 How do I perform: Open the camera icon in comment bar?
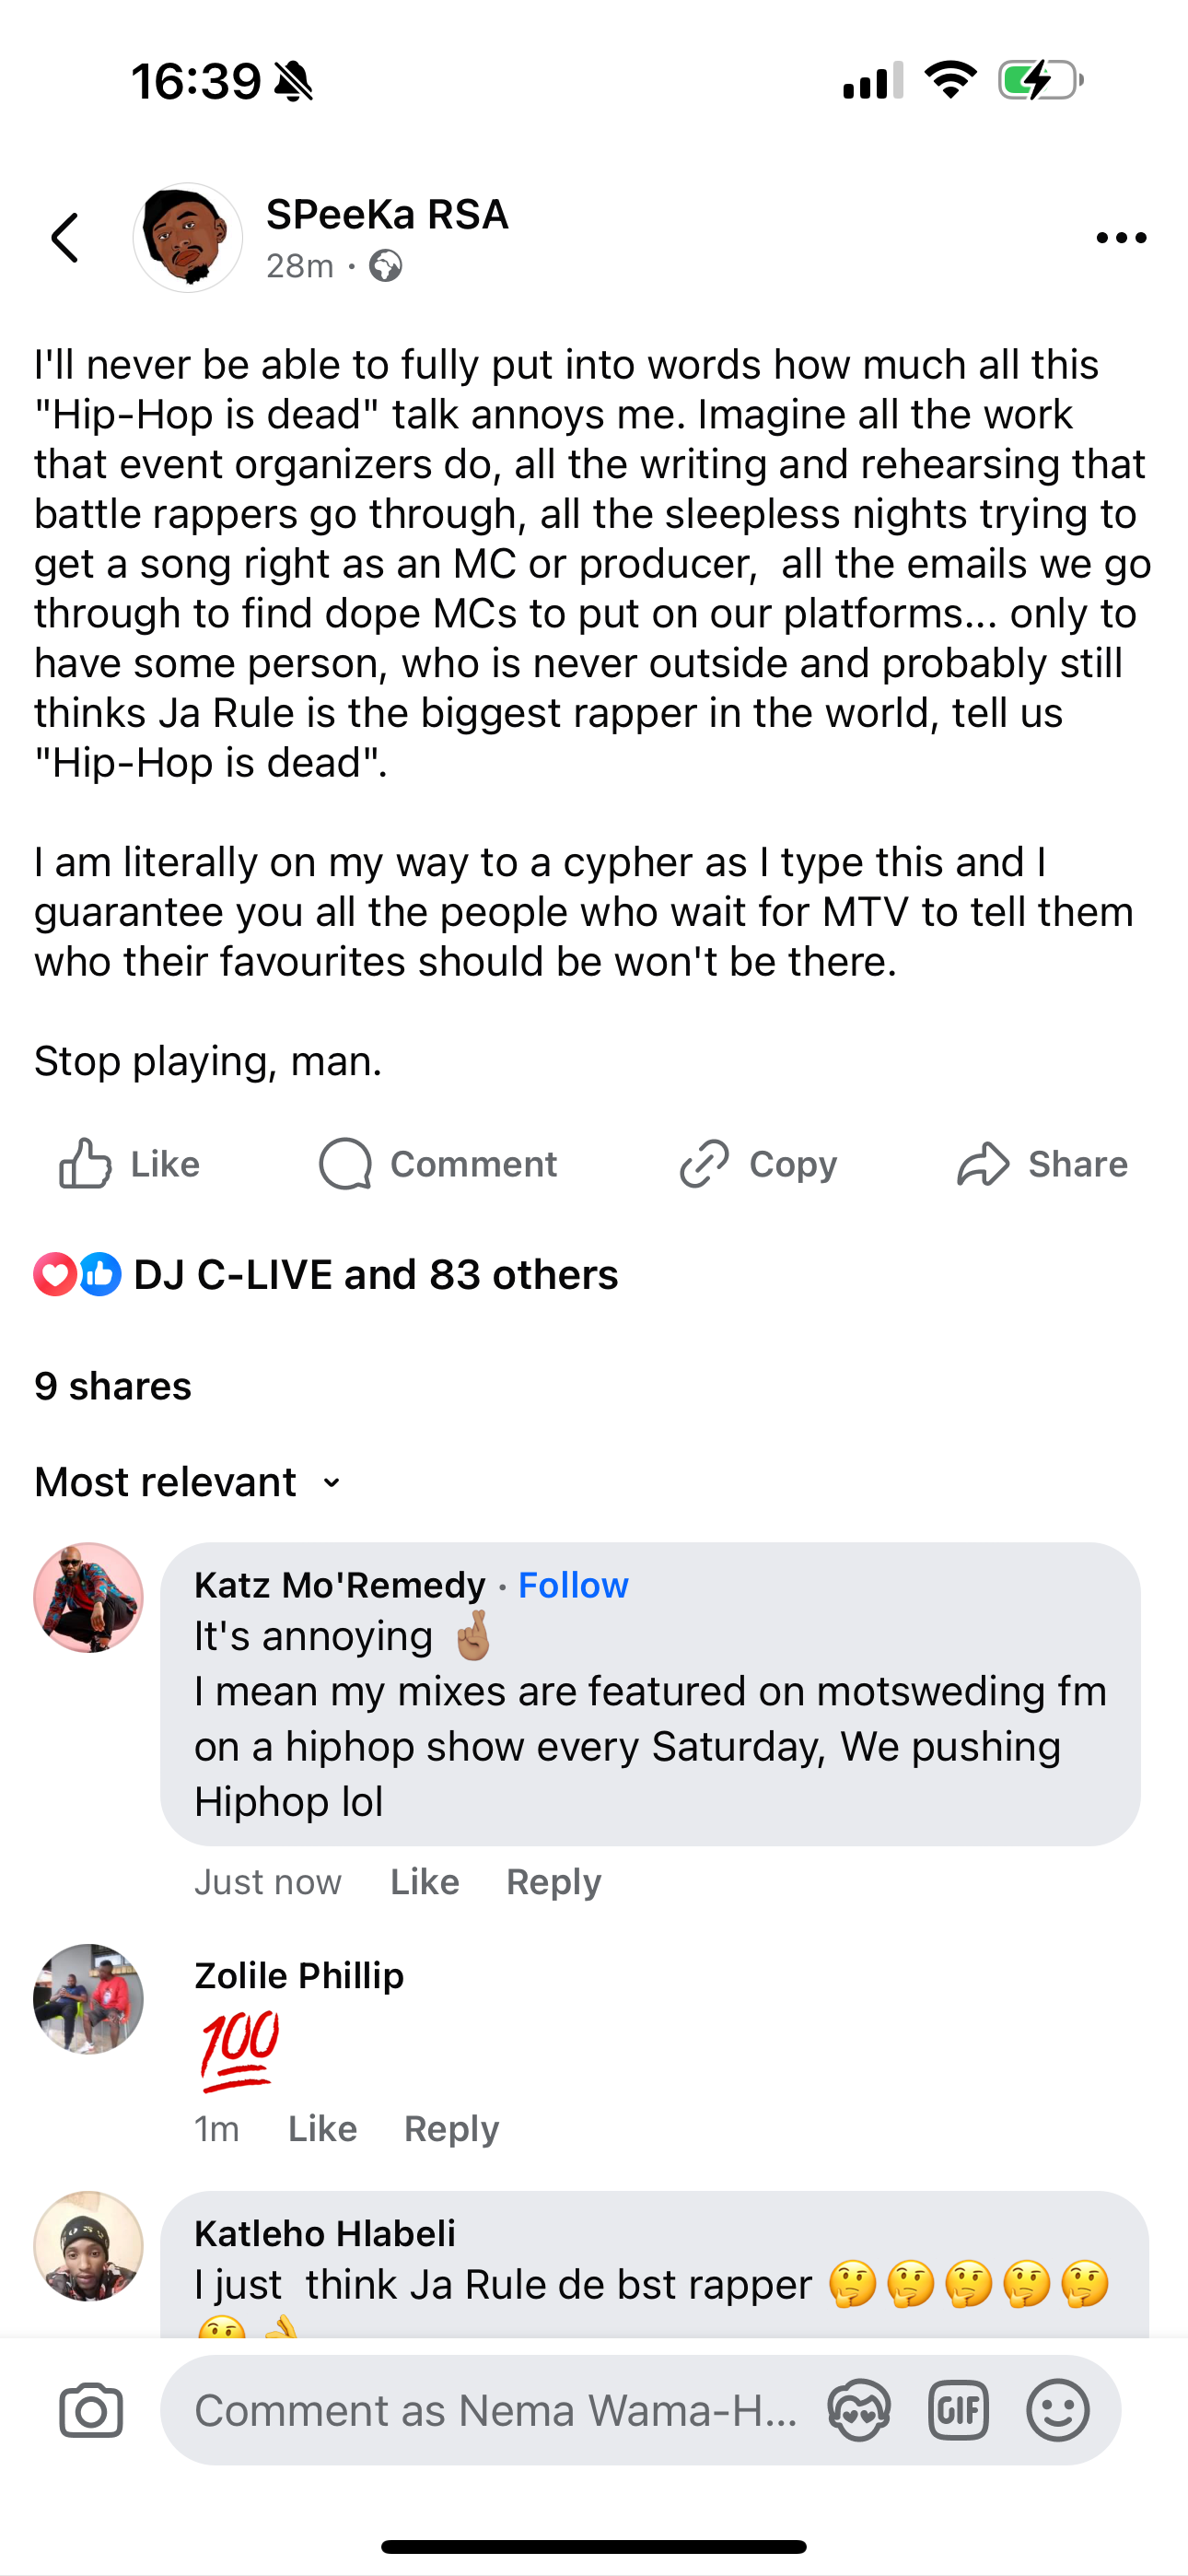(91, 2411)
